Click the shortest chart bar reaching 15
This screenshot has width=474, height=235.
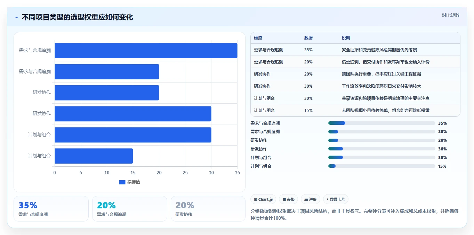94,156
